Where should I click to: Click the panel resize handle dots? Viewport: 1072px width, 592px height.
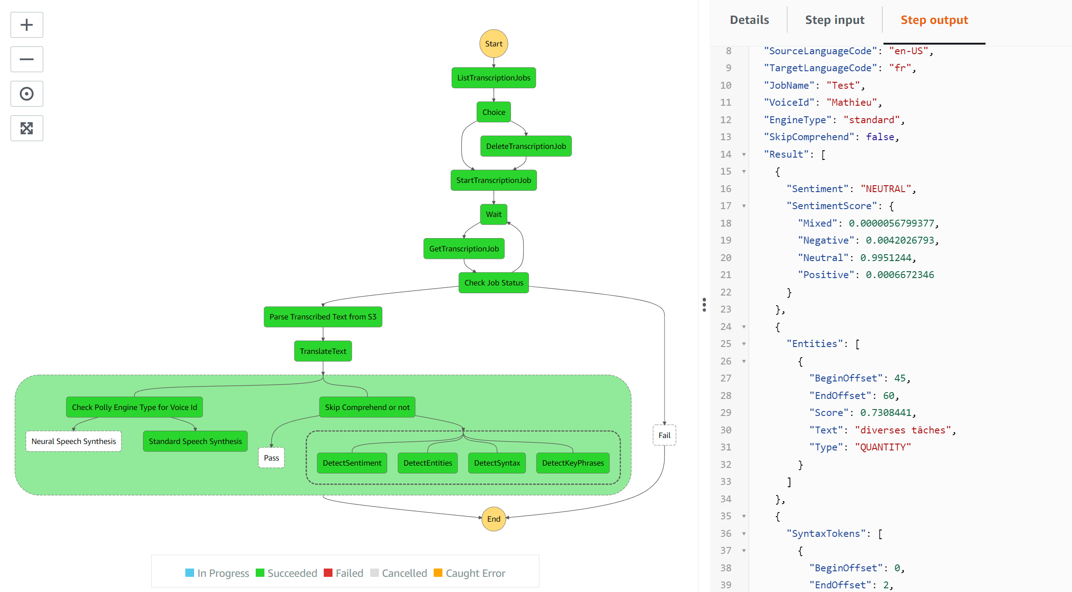tap(704, 305)
